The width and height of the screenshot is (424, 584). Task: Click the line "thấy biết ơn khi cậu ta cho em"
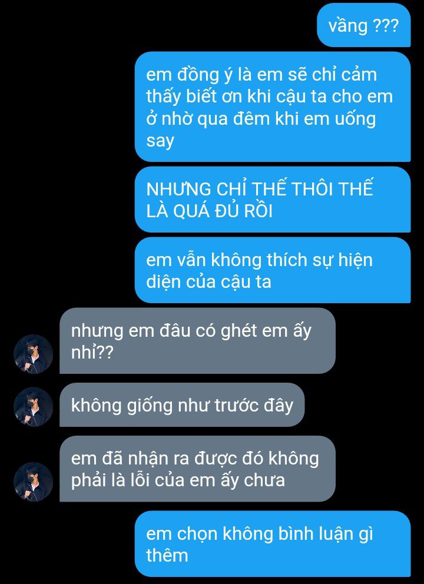point(269,97)
